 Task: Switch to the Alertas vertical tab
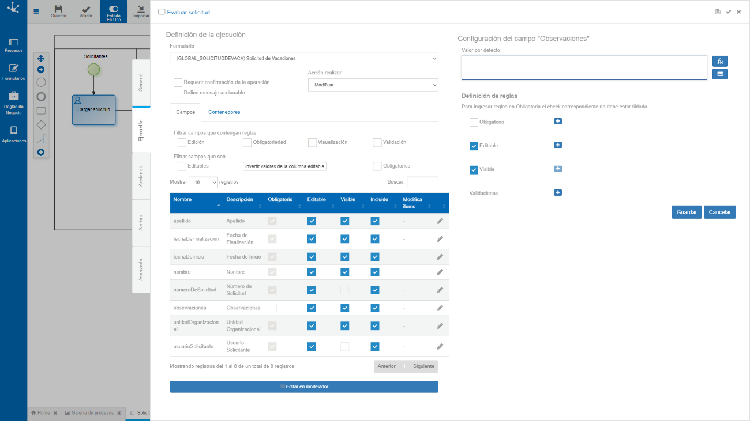coord(141,223)
